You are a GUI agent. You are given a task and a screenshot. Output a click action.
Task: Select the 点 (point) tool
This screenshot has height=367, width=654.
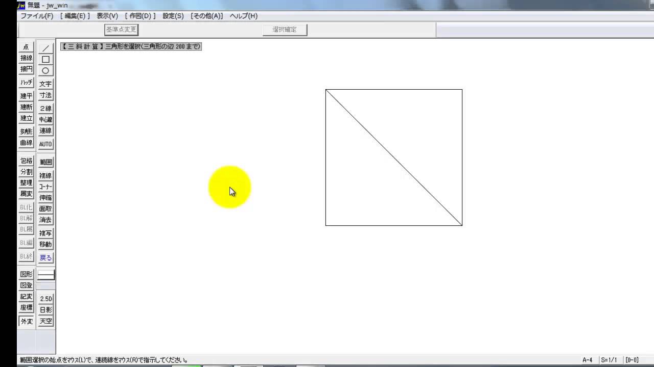pos(26,46)
